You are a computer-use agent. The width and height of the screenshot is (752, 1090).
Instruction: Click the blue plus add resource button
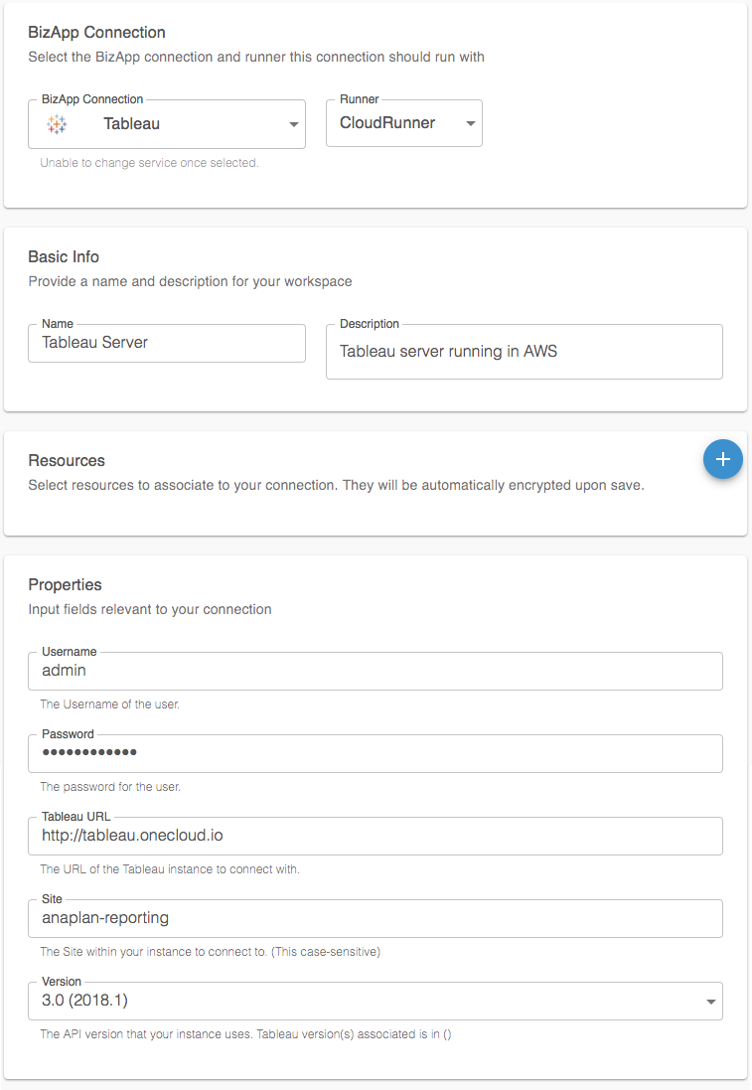[x=723, y=459]
